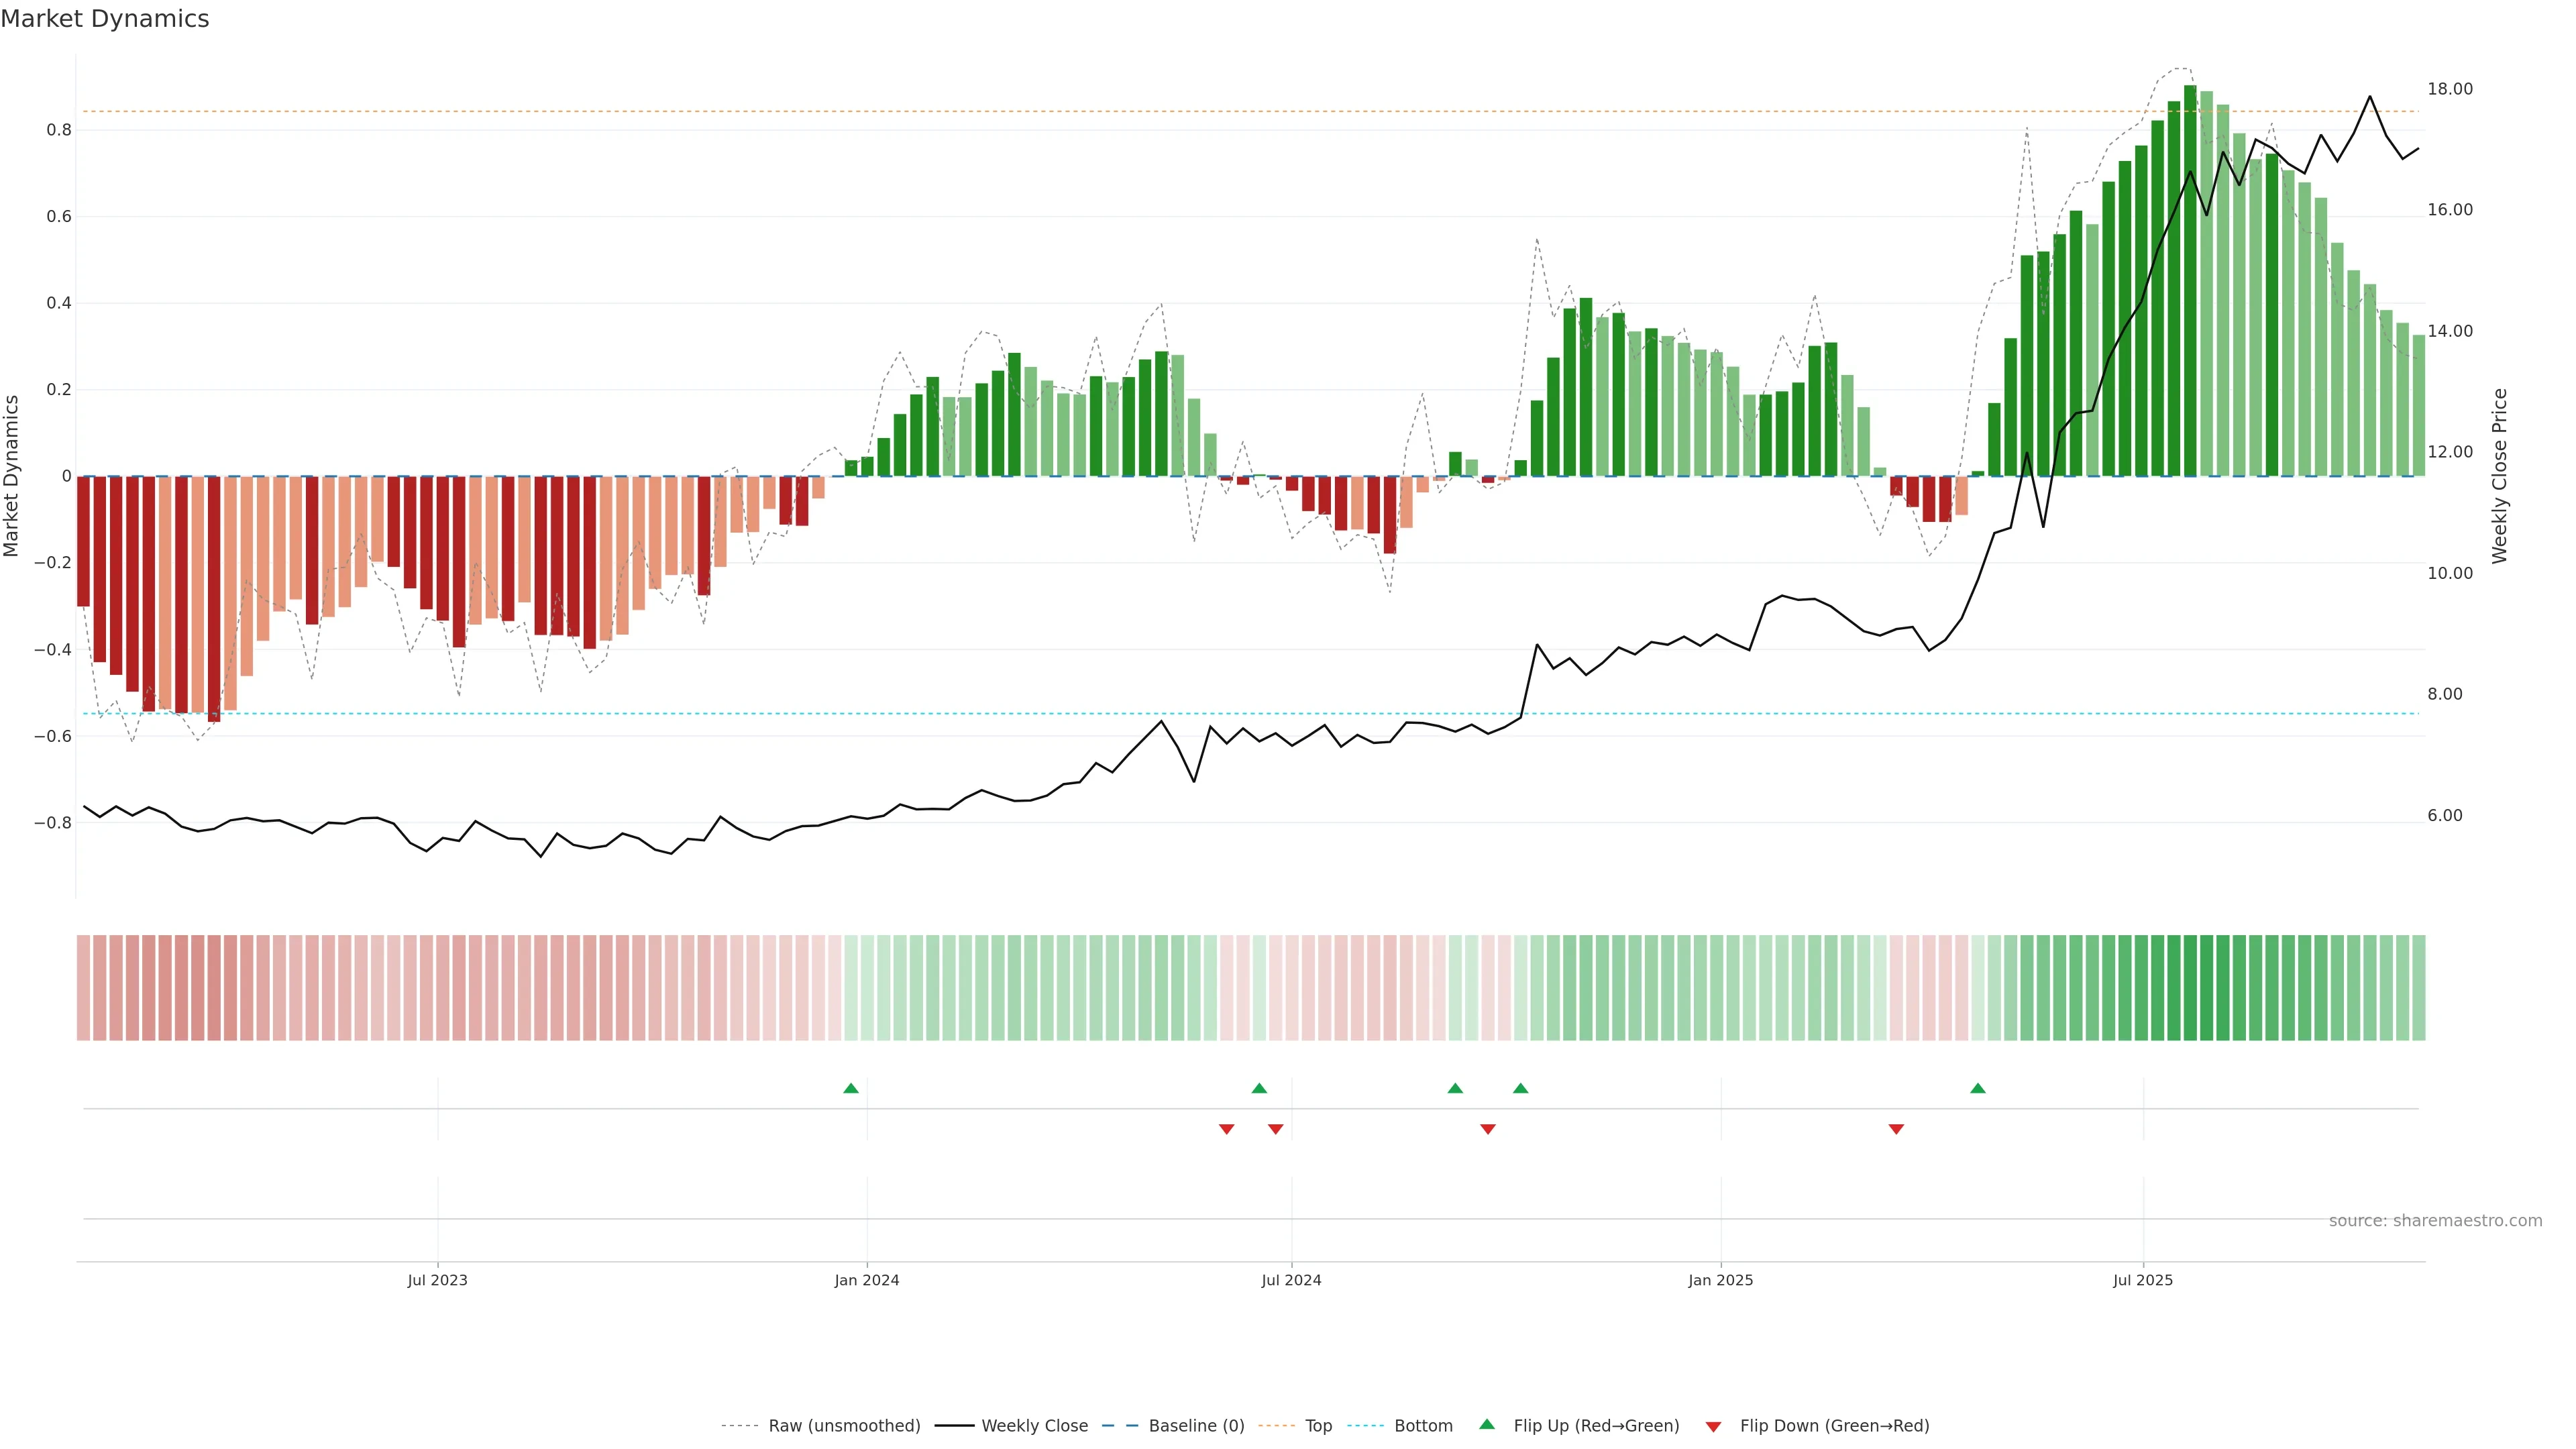
Task: Click the leftmost red flip-down triangle marker
Action: pos(1226,1129)
